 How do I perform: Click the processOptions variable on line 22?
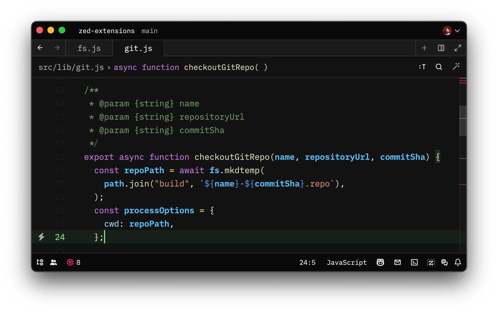[159, 210]
